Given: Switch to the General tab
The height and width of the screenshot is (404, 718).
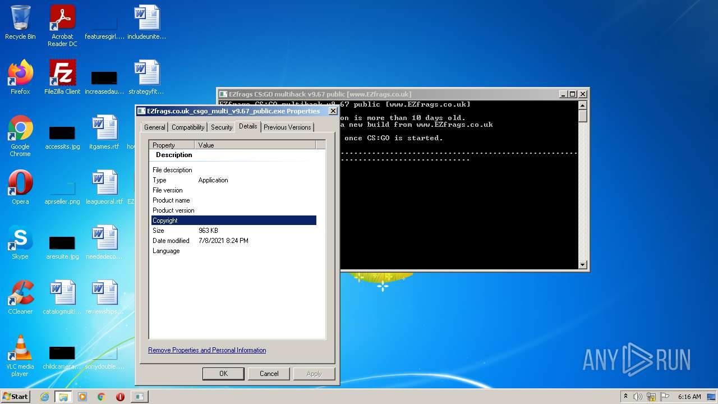Looking at the screenshot, I should pos(154,127).
